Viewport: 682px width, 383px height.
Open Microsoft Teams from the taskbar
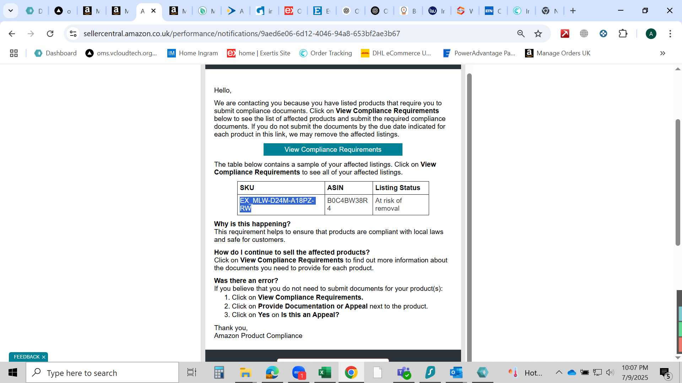pyautogui.click(x=404, y=372)
